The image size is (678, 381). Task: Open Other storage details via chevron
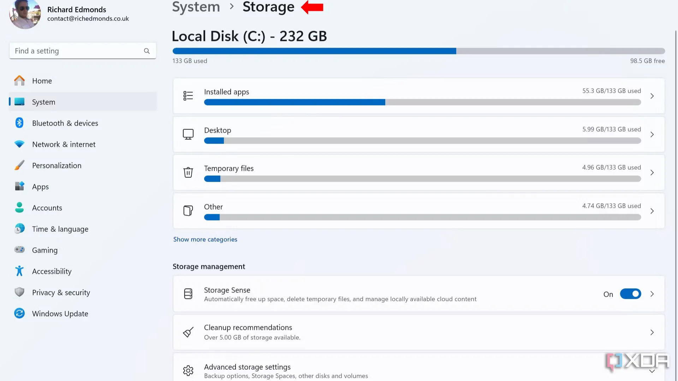(652, 211)
